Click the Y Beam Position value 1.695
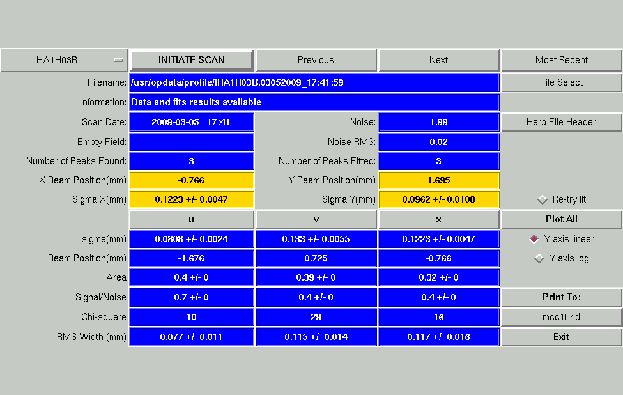This screenshot has height=395, width=623. [438, 180]
